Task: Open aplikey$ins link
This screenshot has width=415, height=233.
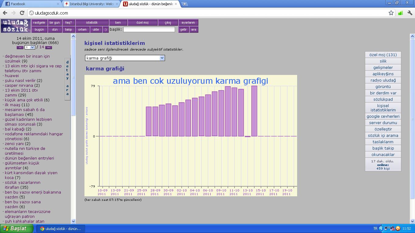Action: pyautogui.click(x=383, y=74)
